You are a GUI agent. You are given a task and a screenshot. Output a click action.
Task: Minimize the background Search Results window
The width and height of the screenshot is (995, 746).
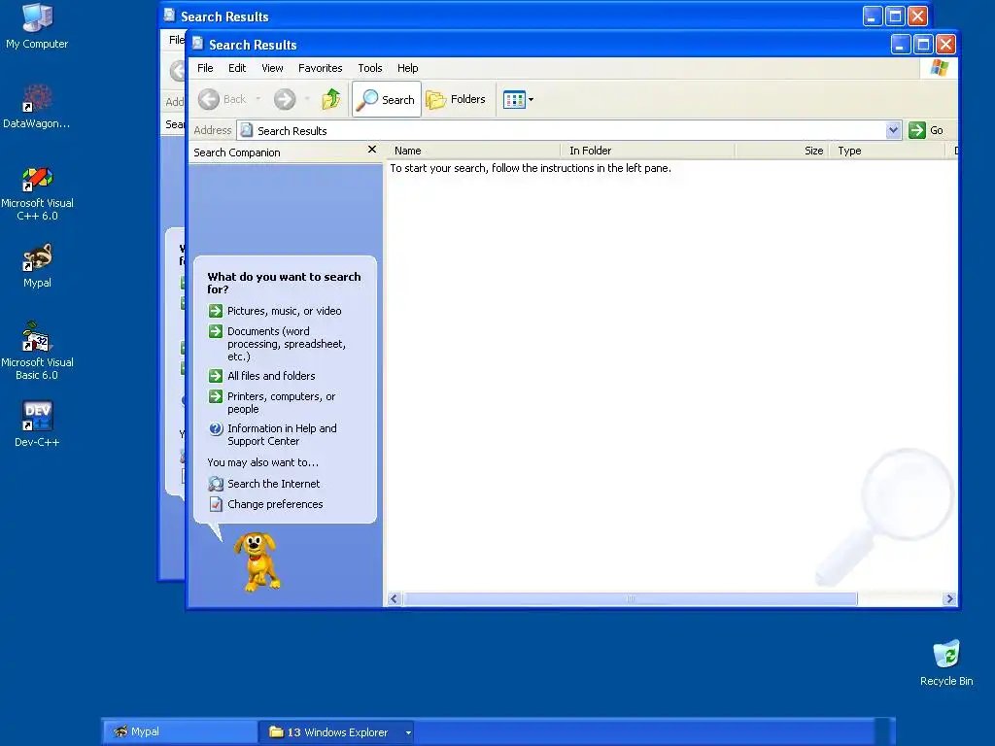[873, 16]
